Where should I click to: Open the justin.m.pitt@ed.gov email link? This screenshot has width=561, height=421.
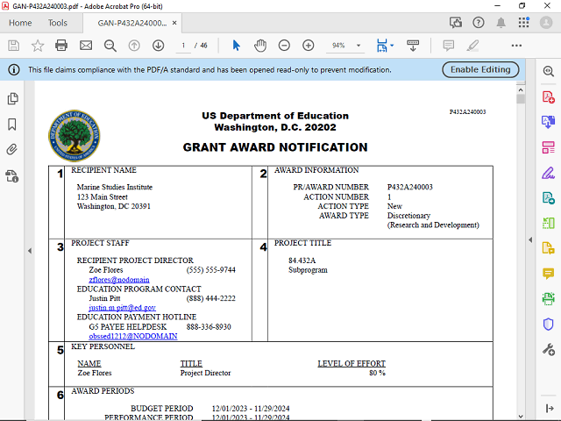tap(122, 308)
